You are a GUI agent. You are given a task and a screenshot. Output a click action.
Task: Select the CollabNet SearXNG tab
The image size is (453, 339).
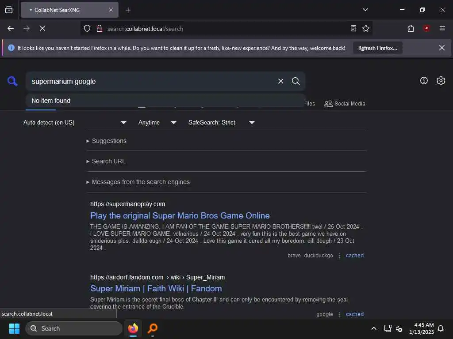point(69,10)
